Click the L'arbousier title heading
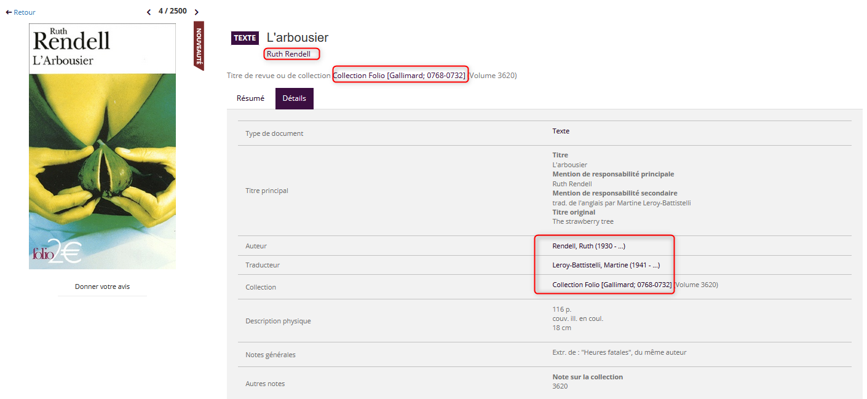 [x=298, y=38]
